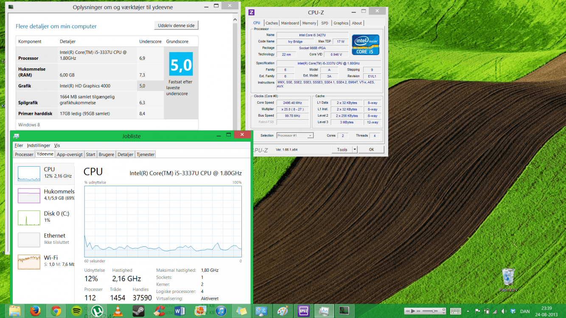
Task: Launch iTunes from the taskbar
Action: coord(221,311)
